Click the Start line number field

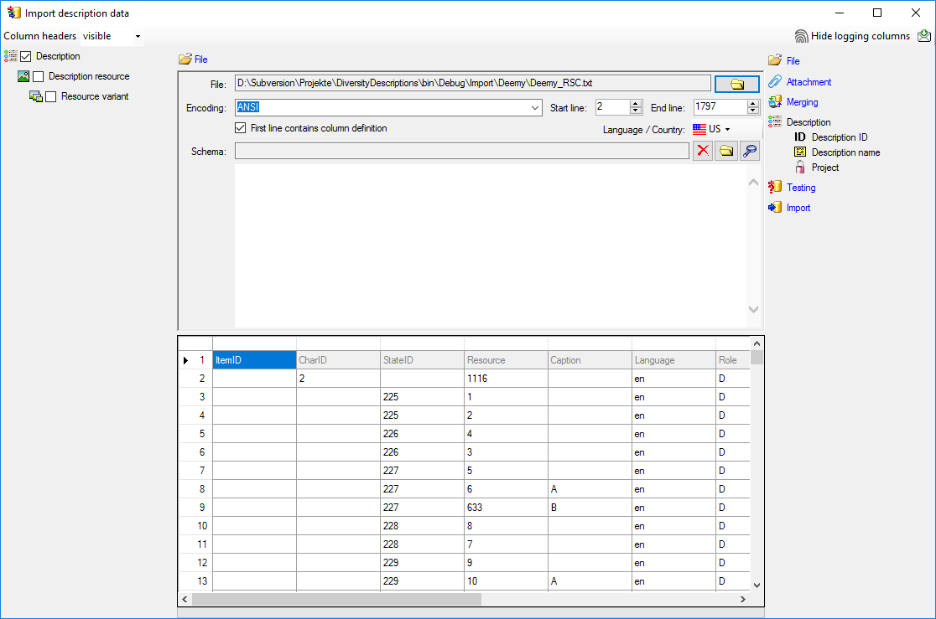pyautogui.click(x=612, y=107)
